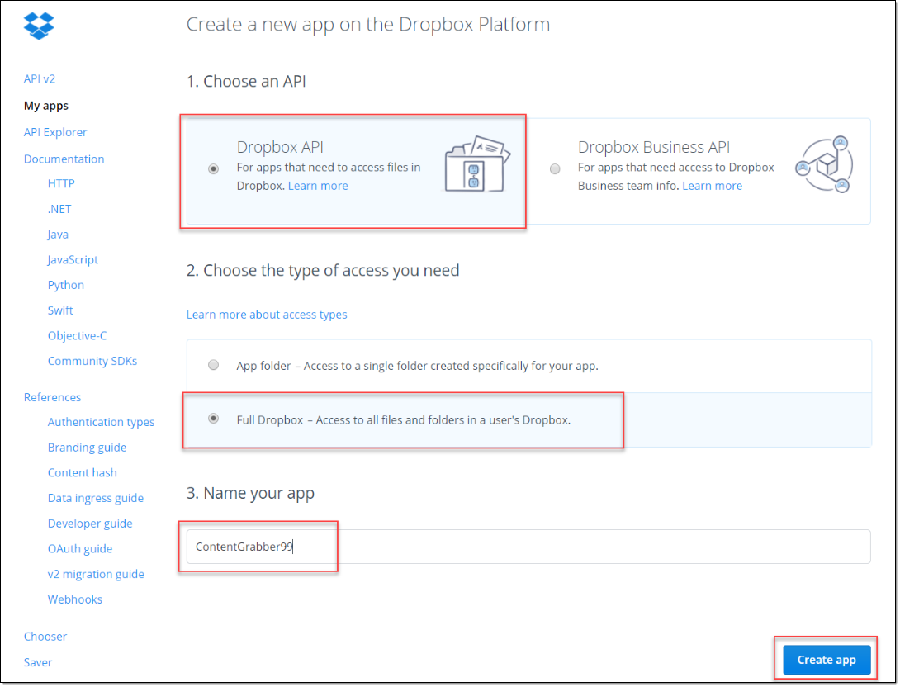Choose the App folder access option
Viewport: 900px width, 687px height.
click(214, 365)
